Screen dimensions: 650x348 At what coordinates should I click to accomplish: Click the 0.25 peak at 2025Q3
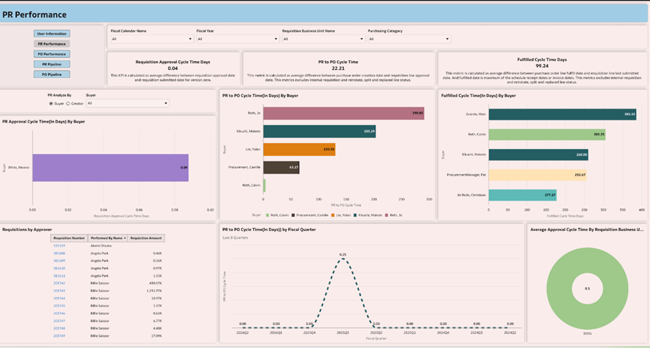click(343, 258)
